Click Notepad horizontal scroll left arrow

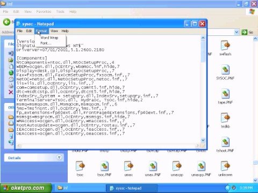[19, 146]
